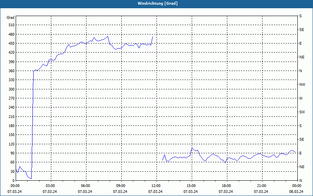Click the 07.03.24 date under 12:00

[155, 192]
